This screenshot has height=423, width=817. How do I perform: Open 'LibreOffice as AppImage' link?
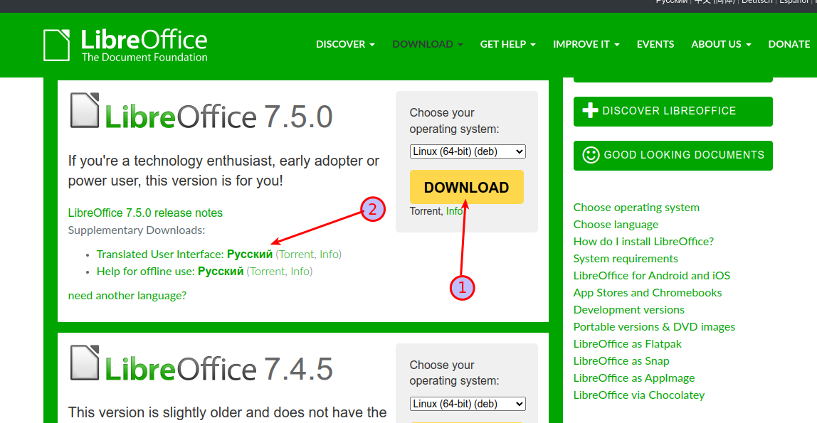click(x=634, y=378)
